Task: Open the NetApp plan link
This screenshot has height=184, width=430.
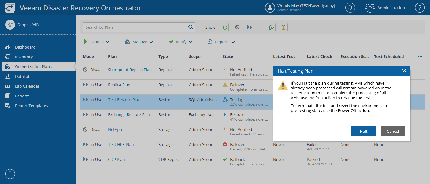Action: click(x=115, y=129)
